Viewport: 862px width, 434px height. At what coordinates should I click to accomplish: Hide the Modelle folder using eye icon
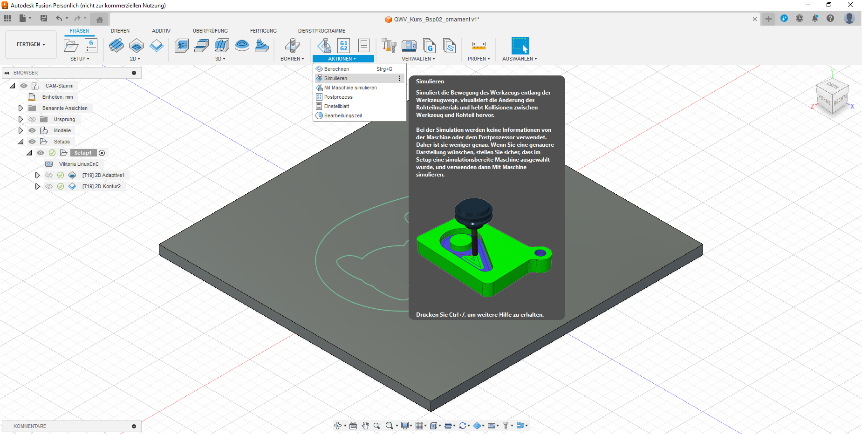click(32, 130)
